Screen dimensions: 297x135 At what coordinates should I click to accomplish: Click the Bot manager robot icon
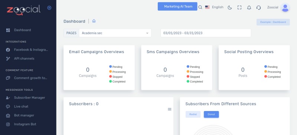click(8, 115)
